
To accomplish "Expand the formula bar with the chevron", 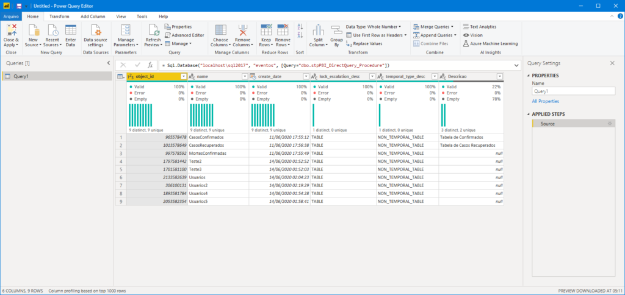I will (516, 65).
